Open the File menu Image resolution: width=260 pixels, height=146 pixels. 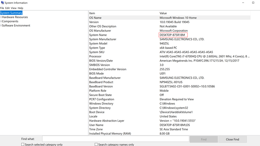coord(2,8)
